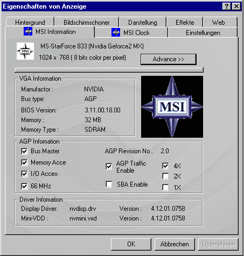Click the MSI icon on MSI Clock tab
244x256 pixels.
pos(116,32)
